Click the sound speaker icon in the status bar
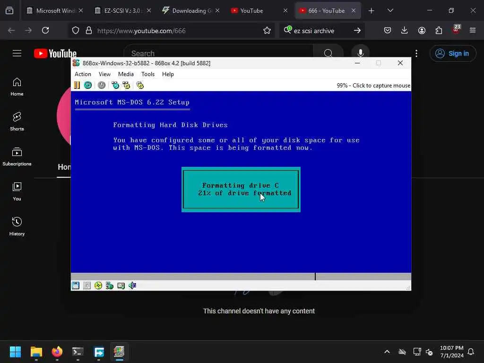The width and height of the screenshot is (484, 363). (x=132, y=285)
